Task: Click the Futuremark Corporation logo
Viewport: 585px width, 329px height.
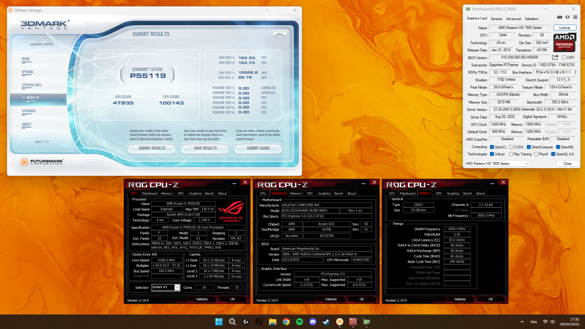Action: point(42,162)
